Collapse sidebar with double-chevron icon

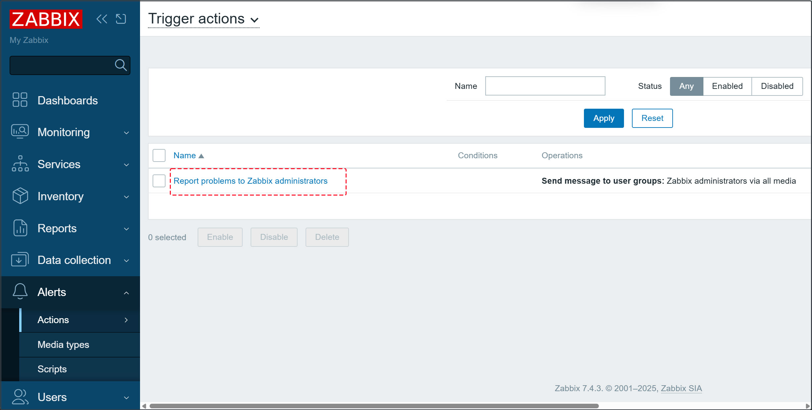102,19
